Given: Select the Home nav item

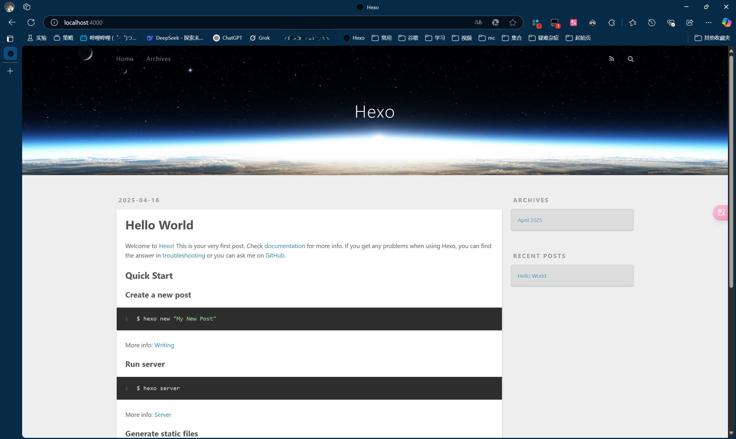Looking at the screenshot, I should 124,59.
